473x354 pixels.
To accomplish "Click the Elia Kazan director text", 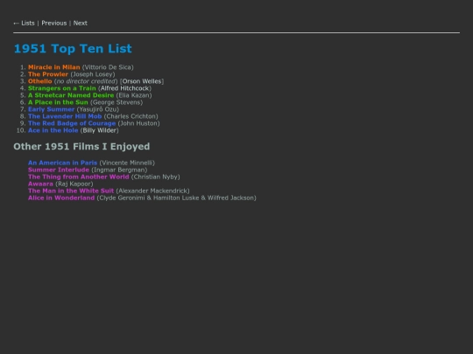I will [x=134, y=95].
